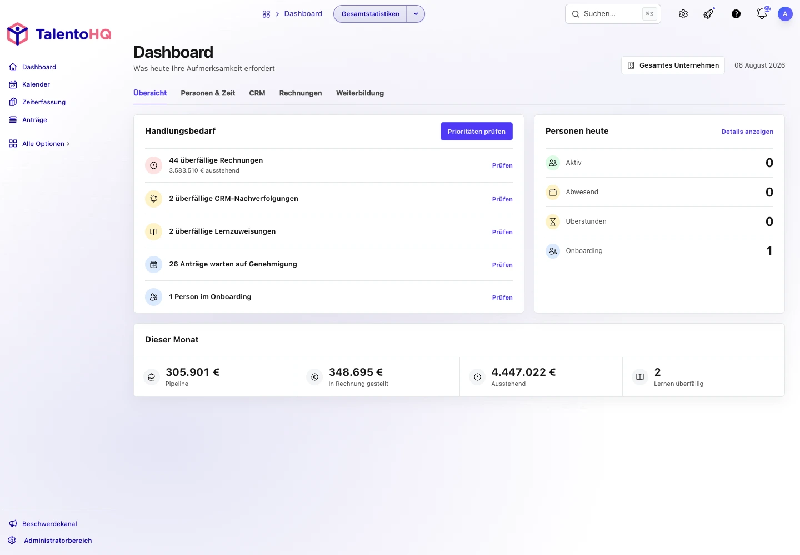The image size is (800, 555).
Task: Click the breadcrumb grid icon
Action: [266, 14]
